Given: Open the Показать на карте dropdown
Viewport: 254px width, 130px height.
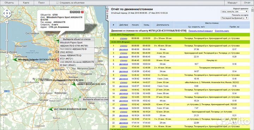Looking at the screenshot, I should pyautogui.click(x=234, y=18).
